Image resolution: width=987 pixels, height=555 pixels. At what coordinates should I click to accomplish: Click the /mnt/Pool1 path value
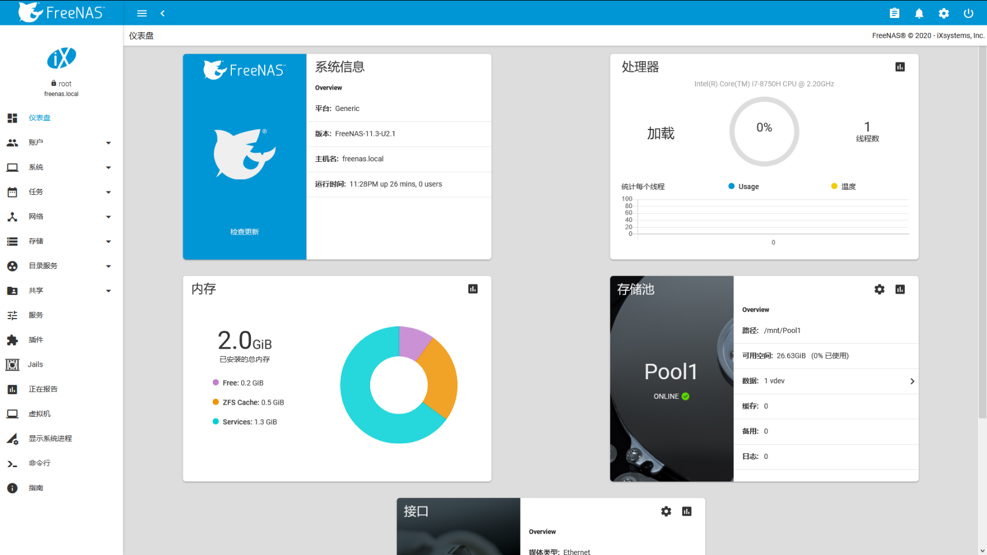[x=782, y=331]
